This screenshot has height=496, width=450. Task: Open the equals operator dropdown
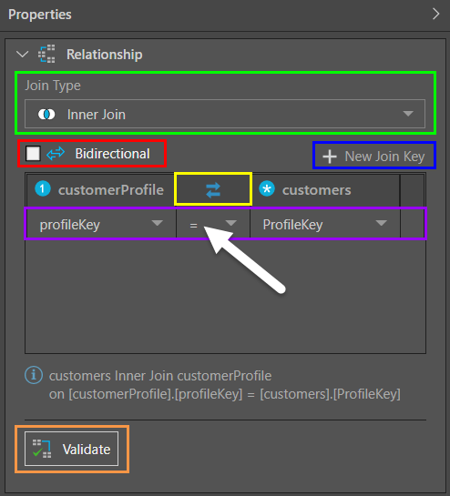coord(213,224)
